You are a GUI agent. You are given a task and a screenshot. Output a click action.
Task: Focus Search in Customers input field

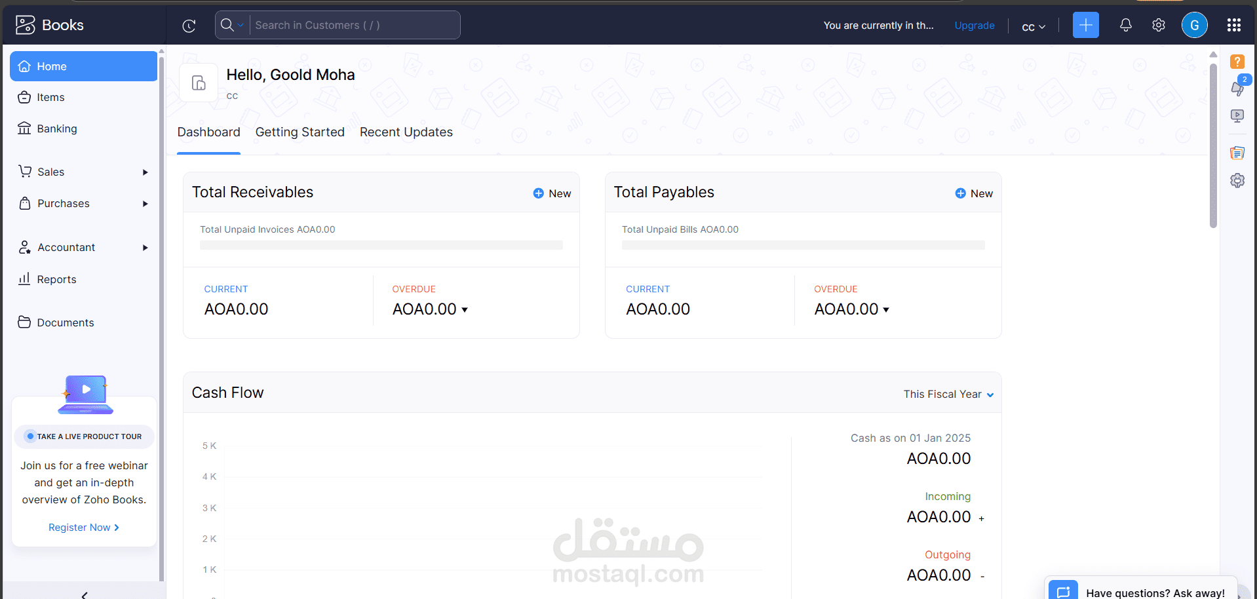tap(355, 25)
